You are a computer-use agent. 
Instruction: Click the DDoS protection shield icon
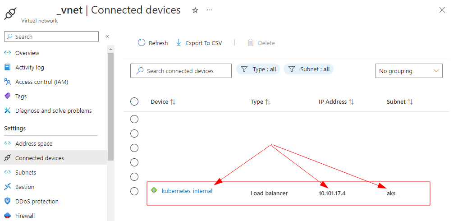click(x=7, y=201)
